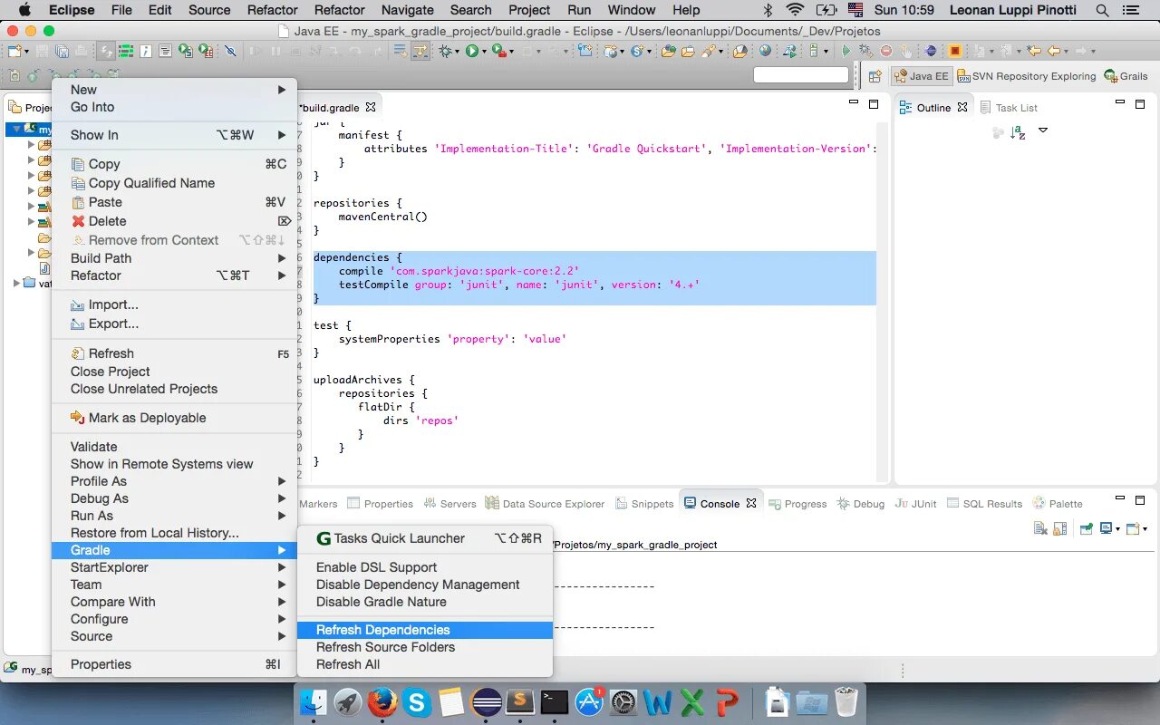Close the build.gradle editor tab
This screenshot has width=1160, height=725.
370,107
